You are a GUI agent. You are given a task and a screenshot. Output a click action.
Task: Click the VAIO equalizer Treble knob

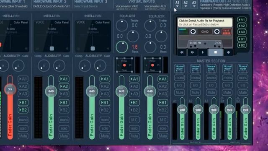tap(122, 25)
